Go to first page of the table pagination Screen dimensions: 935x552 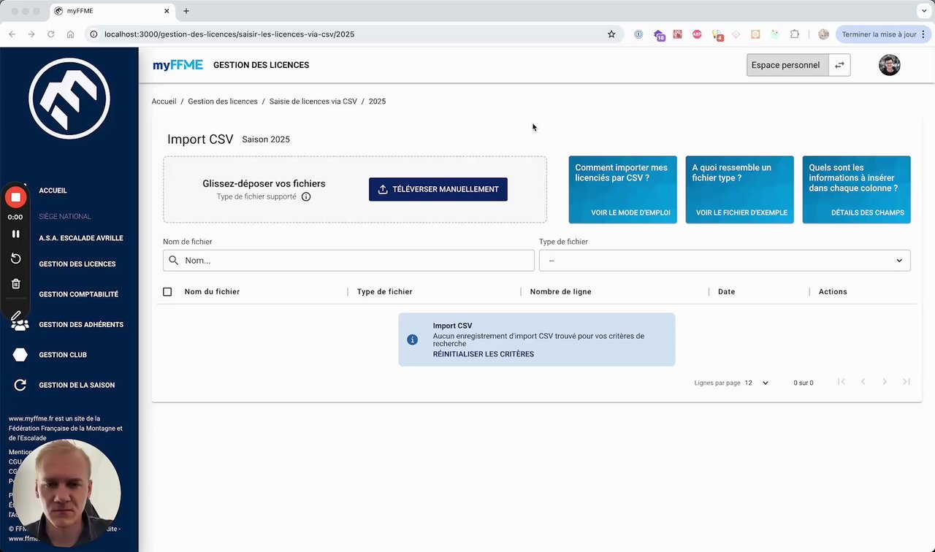[x=841, y=382]
